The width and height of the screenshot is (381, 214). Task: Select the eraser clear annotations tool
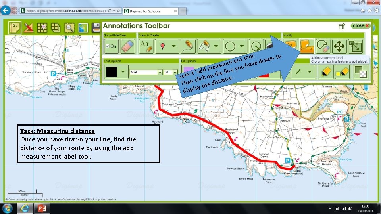(127, 46)
